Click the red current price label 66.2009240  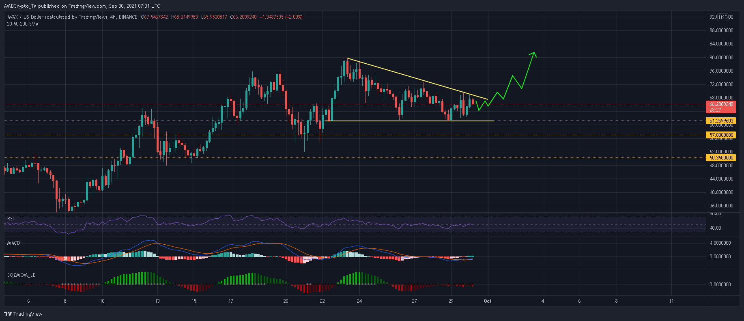tap(721, 104)
